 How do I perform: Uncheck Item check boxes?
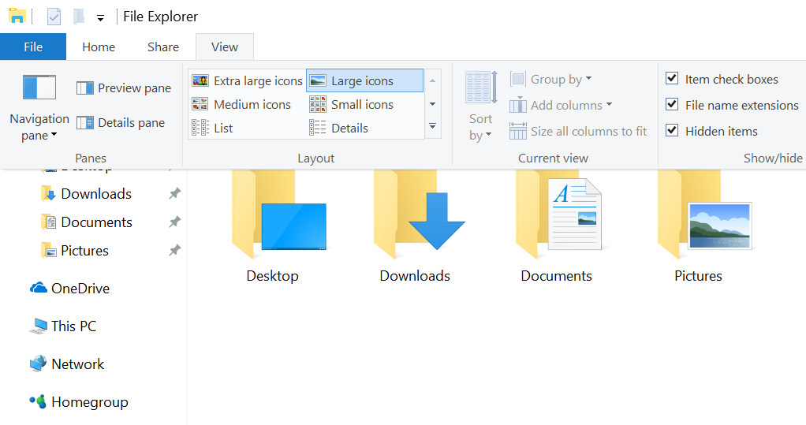click(x=672, y=79)
